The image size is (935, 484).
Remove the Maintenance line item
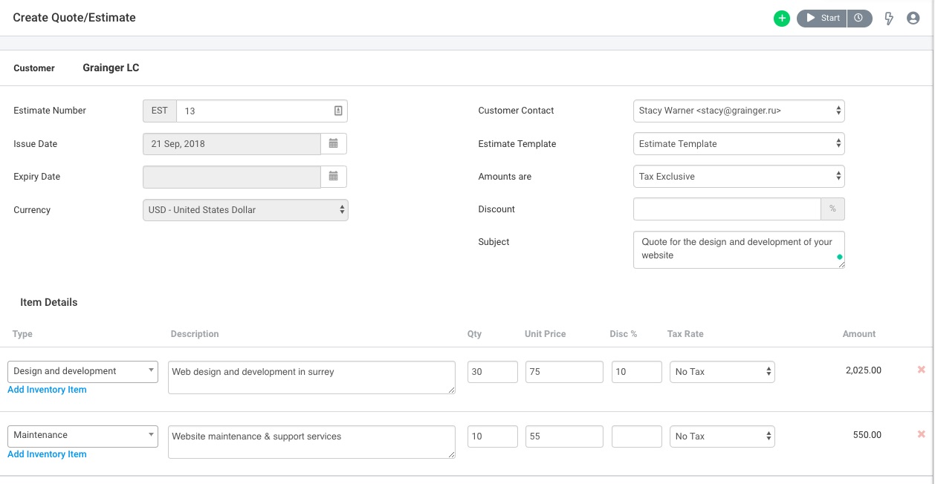[922, 434]
